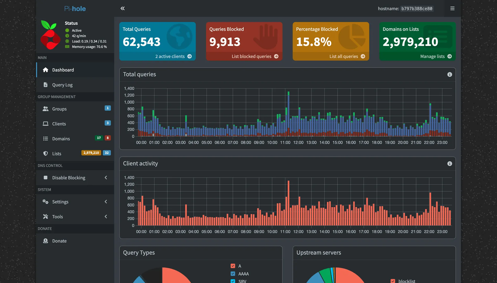This screenshot has height=283, width=497.
Task: Click the Queries Blocked 9,913 value
Action: [225, 42]
